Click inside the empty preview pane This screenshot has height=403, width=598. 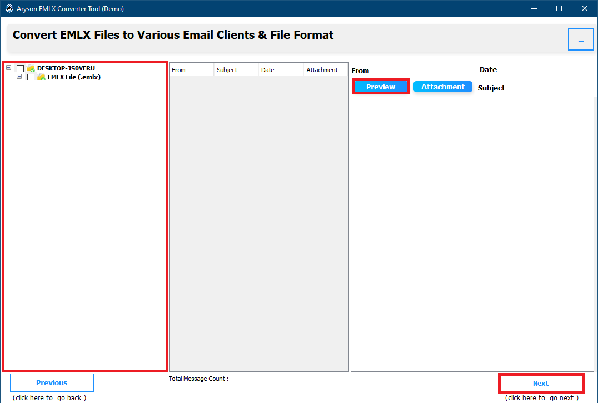pos(472,234)
